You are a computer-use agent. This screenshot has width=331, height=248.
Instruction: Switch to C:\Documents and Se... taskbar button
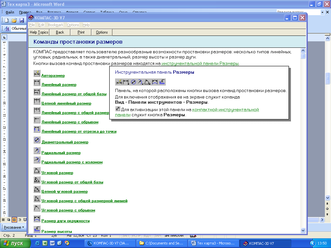[162, 243]
